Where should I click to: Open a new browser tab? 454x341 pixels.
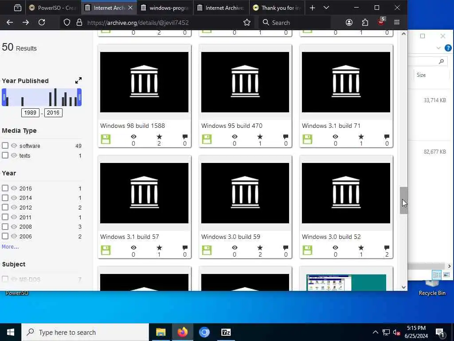click(312, 8)
